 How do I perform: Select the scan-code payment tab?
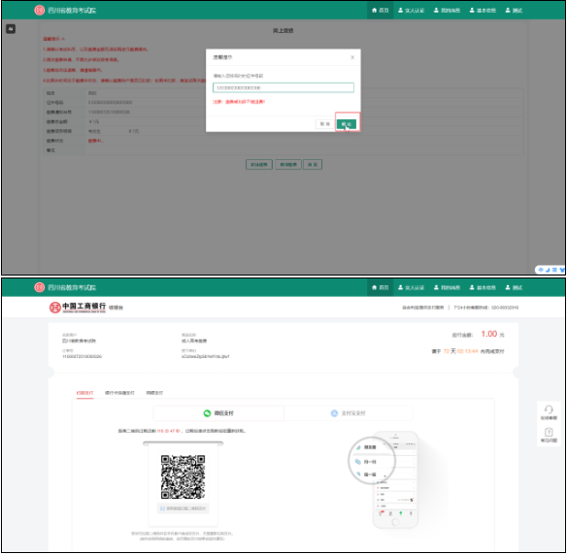pos(85,393)
